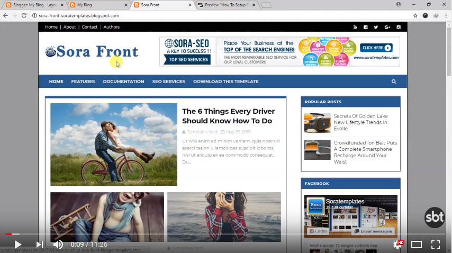Click the search magnifier in blue nav bar
Screen dimensions: 452x253
[394, 82]
